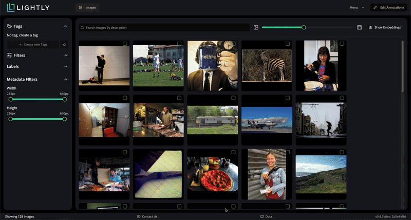The height and width of the screenshot is (220, 411).
Task: Select checkbox on soccer field image
Action: pyautogui.click(x=179, y=44)
